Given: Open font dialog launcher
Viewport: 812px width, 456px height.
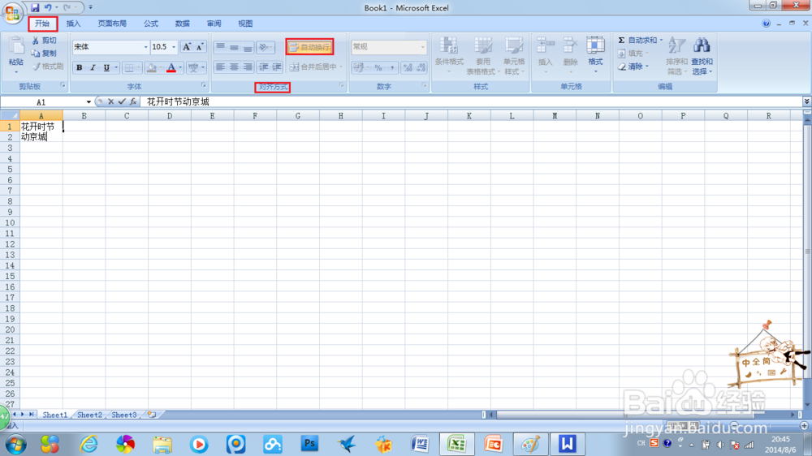Looking at the screenshot, I should pos(204,85).
